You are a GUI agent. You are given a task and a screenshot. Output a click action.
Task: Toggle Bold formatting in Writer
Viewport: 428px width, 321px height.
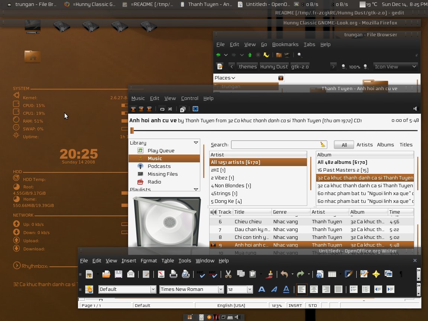(262, 289)
